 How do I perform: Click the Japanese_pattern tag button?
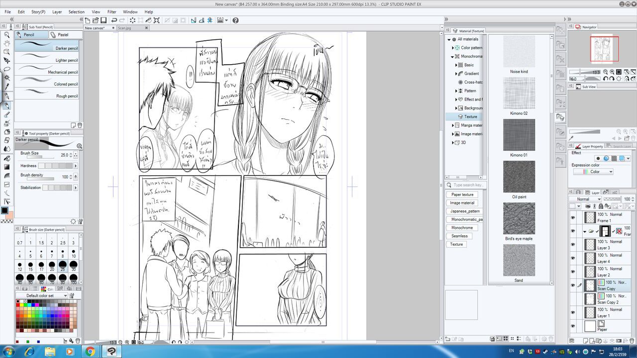(x=465, y=211)
